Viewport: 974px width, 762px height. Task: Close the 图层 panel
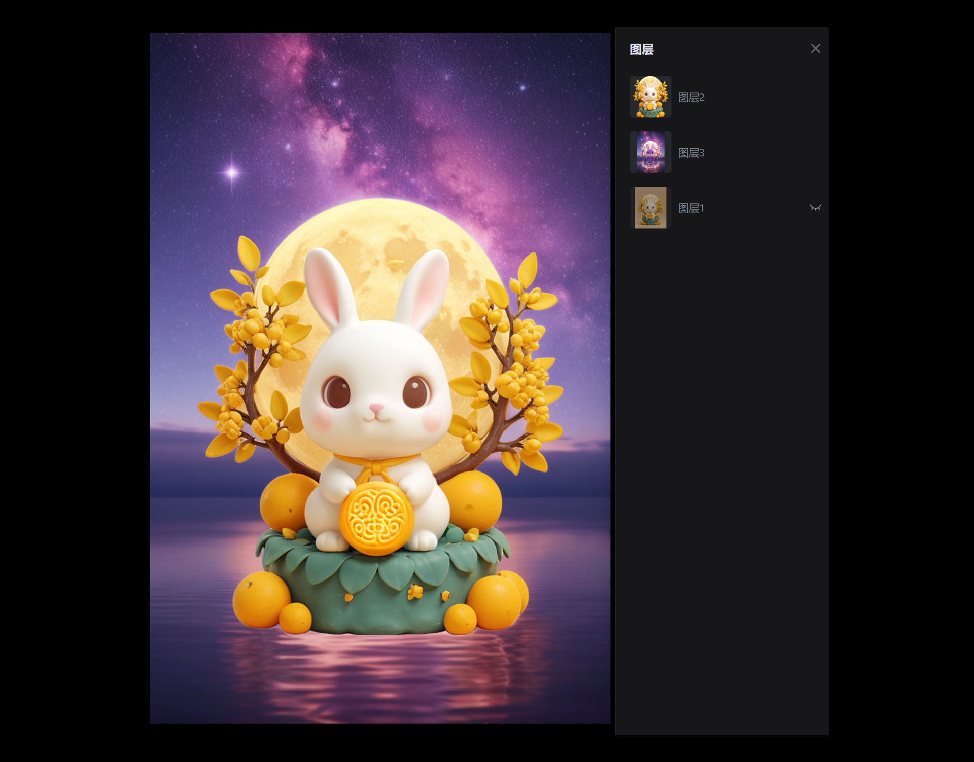815,48
